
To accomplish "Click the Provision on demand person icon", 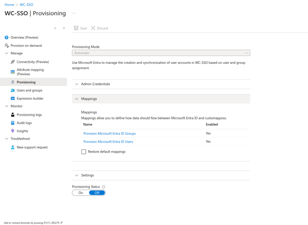I will click(6, 45).
